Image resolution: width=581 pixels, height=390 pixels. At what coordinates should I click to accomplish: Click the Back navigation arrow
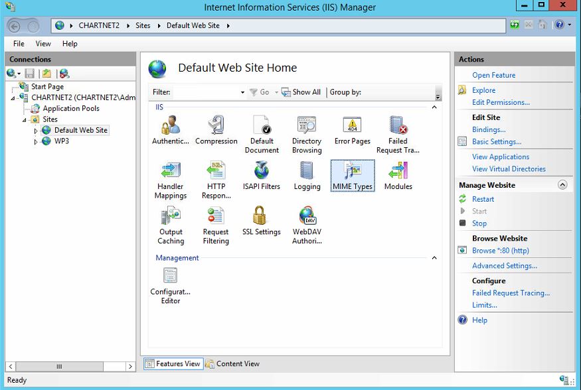(14, 27)
